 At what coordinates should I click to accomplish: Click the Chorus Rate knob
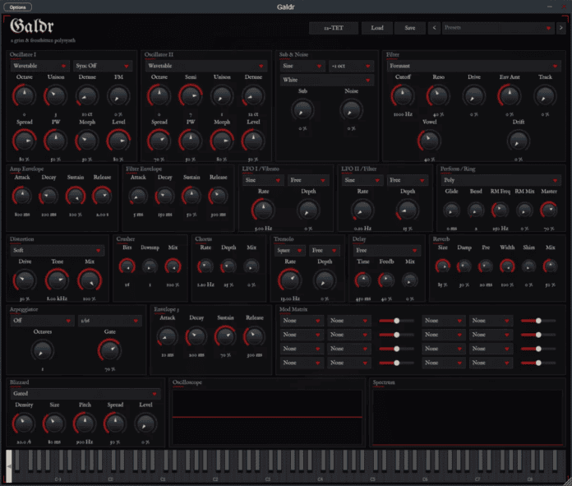coord(205,266)
